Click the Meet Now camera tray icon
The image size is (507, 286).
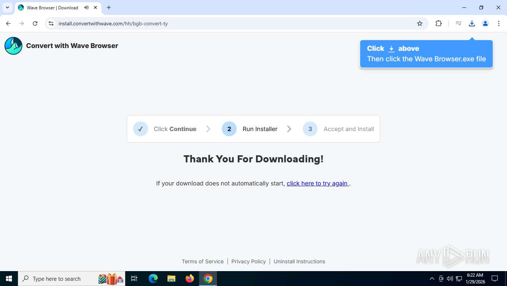[441, 279]
